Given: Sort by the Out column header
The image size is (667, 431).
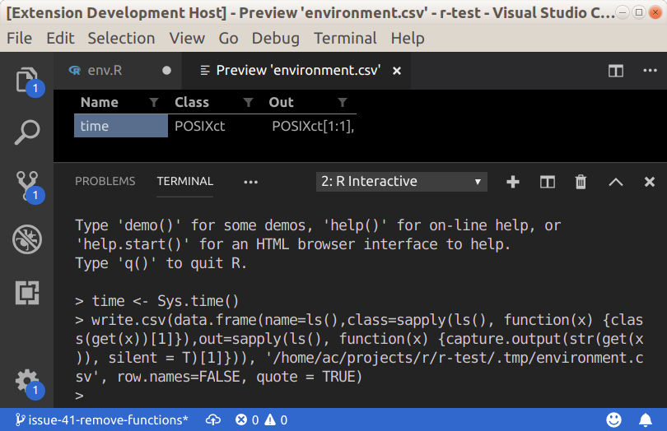Looking at the screenshot, I should [281, 102].
